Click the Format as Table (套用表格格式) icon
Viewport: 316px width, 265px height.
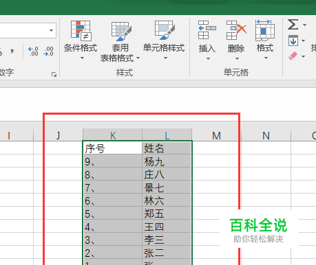121,32
